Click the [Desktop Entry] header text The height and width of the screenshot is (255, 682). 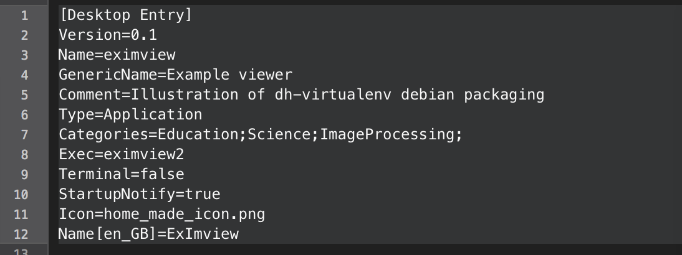(x=125, y=15)
